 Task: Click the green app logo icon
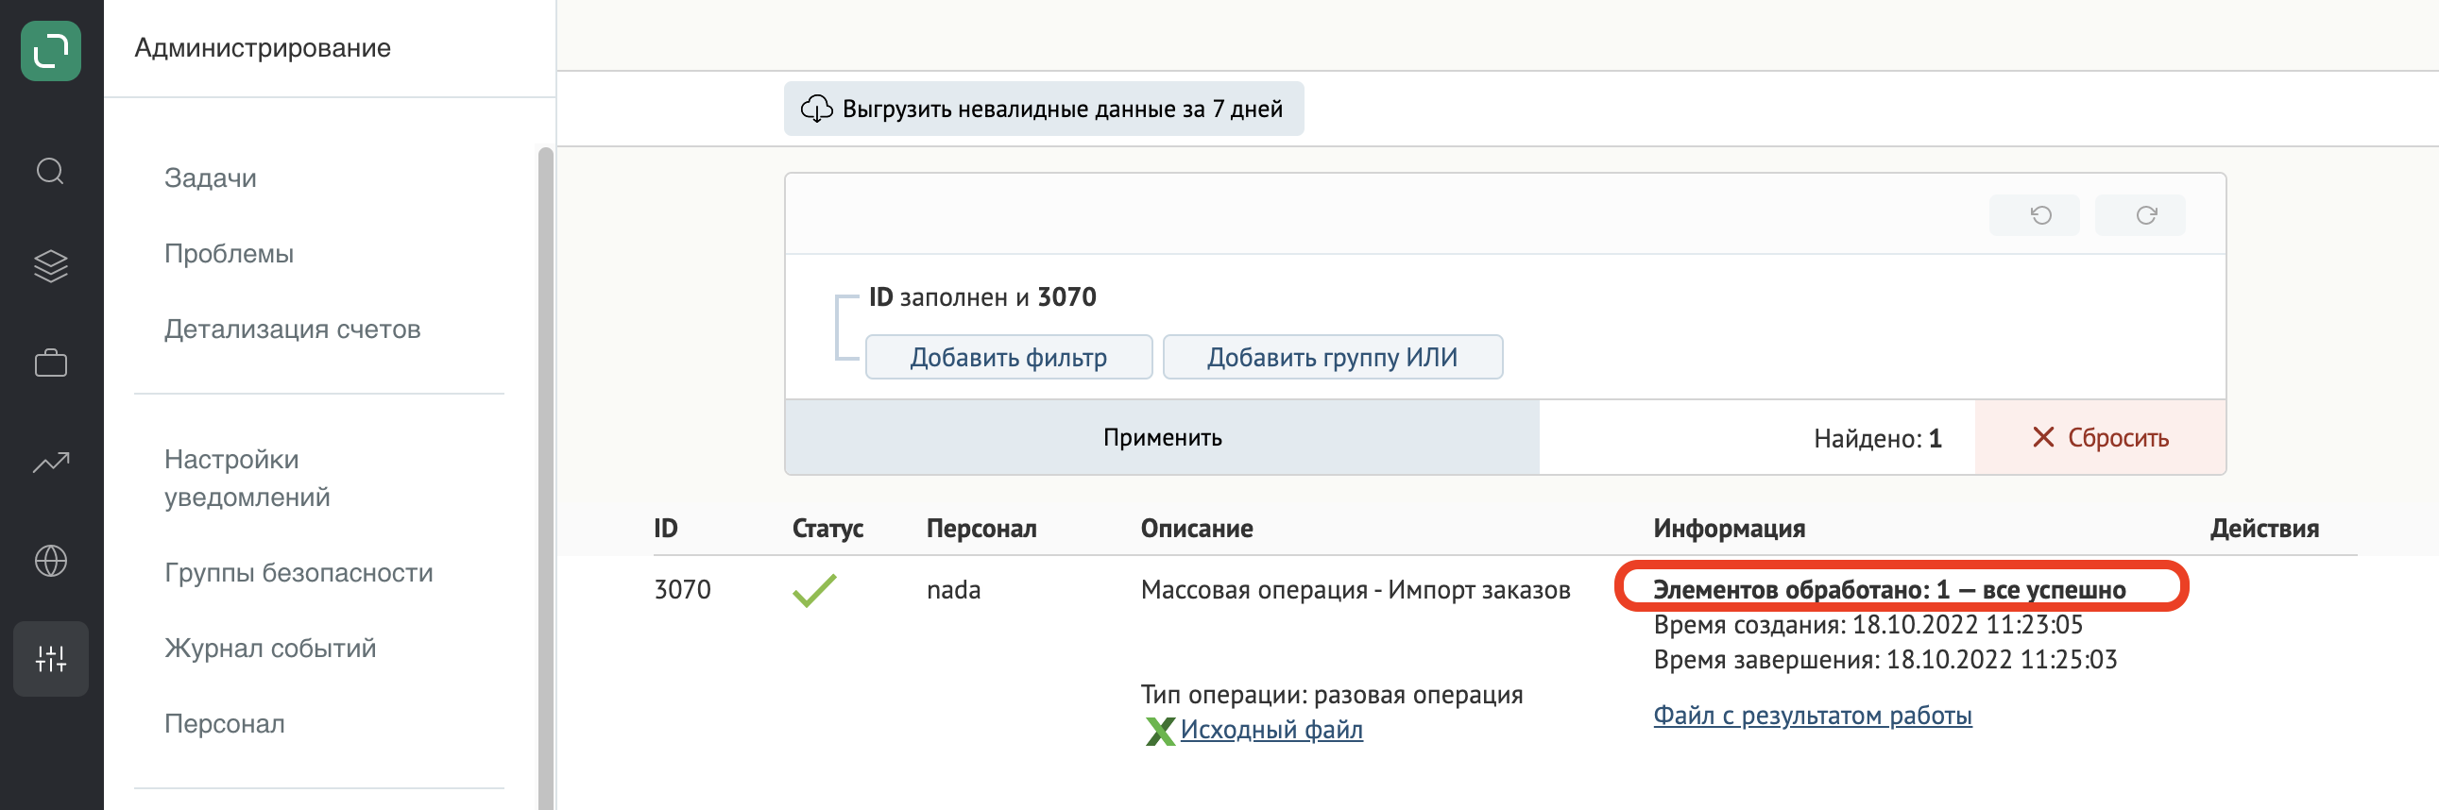pyautogui.click(x=51, y=51)
